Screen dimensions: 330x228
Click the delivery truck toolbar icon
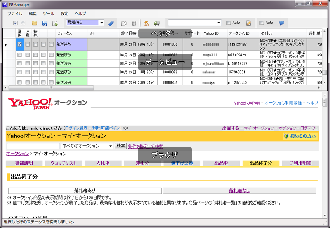[157, 23]
